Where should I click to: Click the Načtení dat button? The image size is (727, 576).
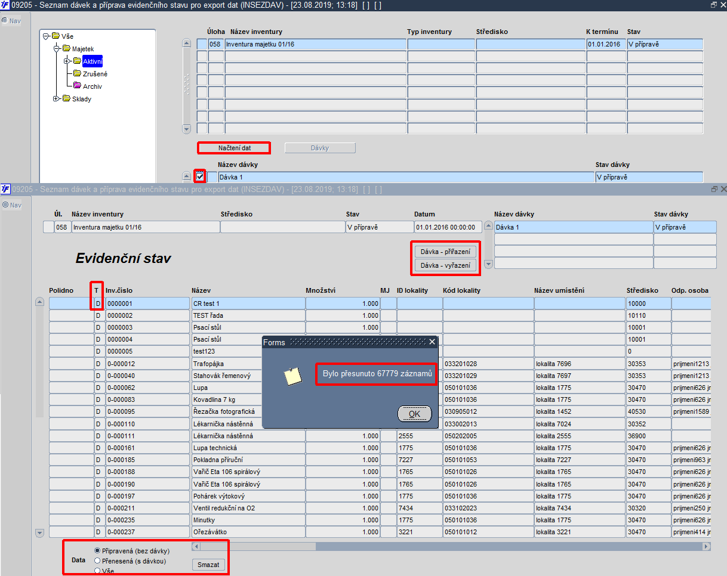[234, 147]
